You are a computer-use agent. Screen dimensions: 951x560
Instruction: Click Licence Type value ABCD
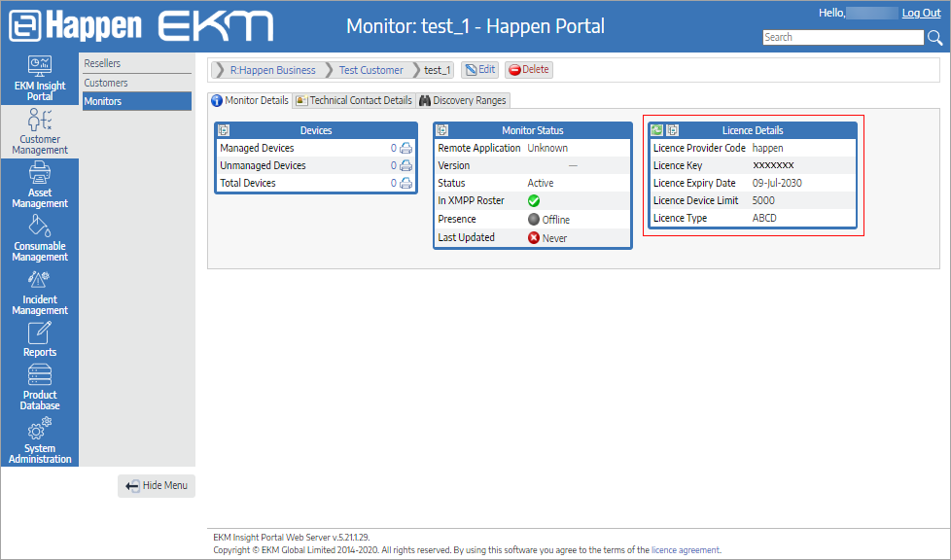point(764,219)
